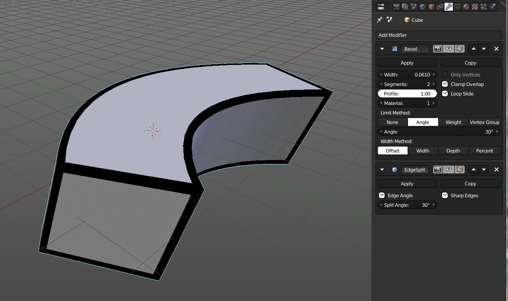The width and height of the screenshot is (508, 301).
Task: Collapse the EdgeSplit modifier panel
Action: pos(382,170)
